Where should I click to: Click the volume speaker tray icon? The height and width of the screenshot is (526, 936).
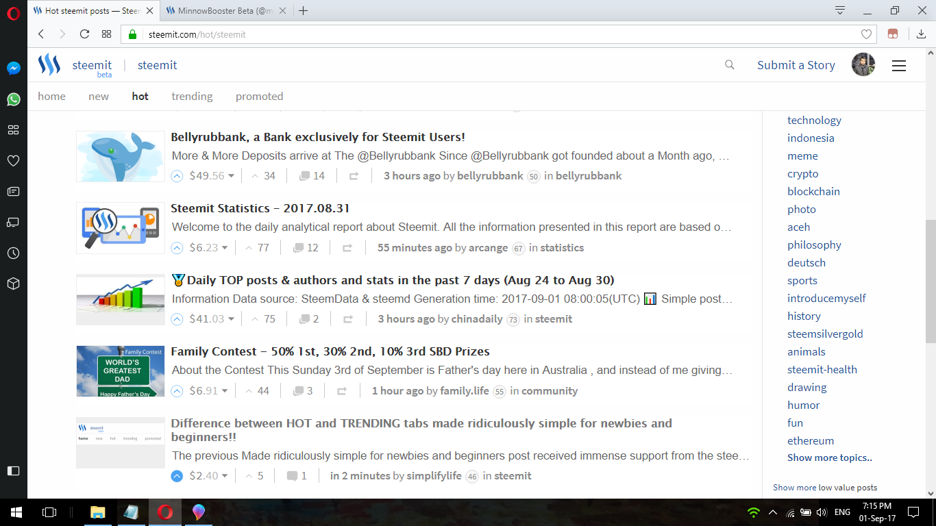822,512
